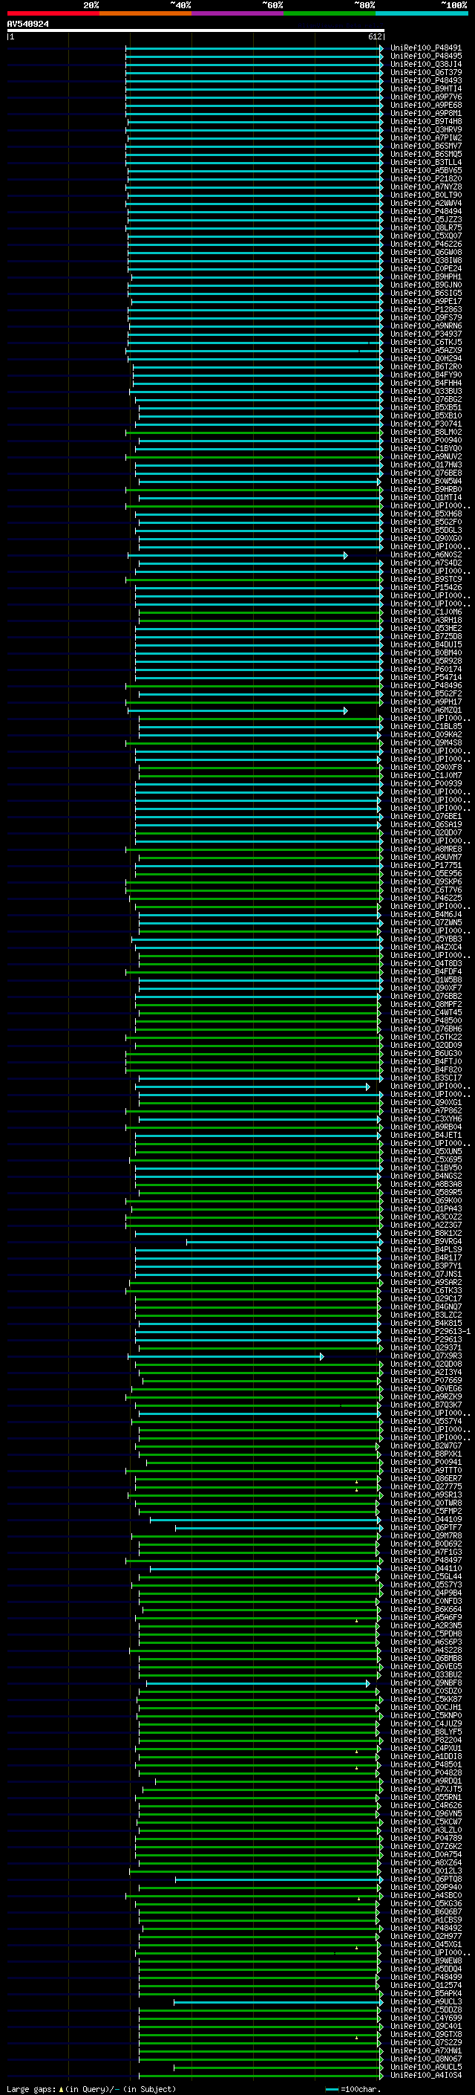Open hit UniRef100_A9P7V6

point(425,97)
